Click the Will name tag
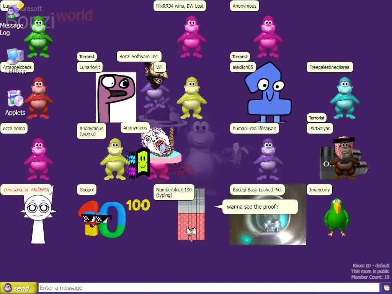Image resolution: width=392 pixels, height=294 pixels. point(160,67)
